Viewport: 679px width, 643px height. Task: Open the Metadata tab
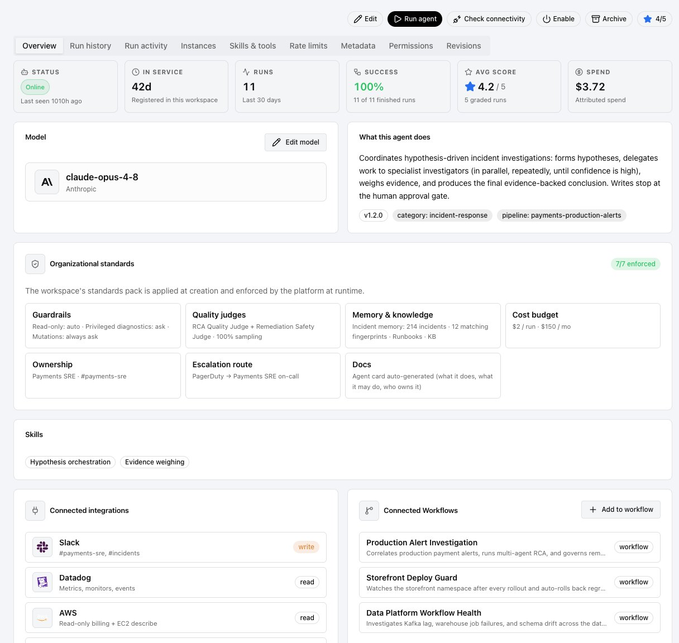(x=358, y=46)
